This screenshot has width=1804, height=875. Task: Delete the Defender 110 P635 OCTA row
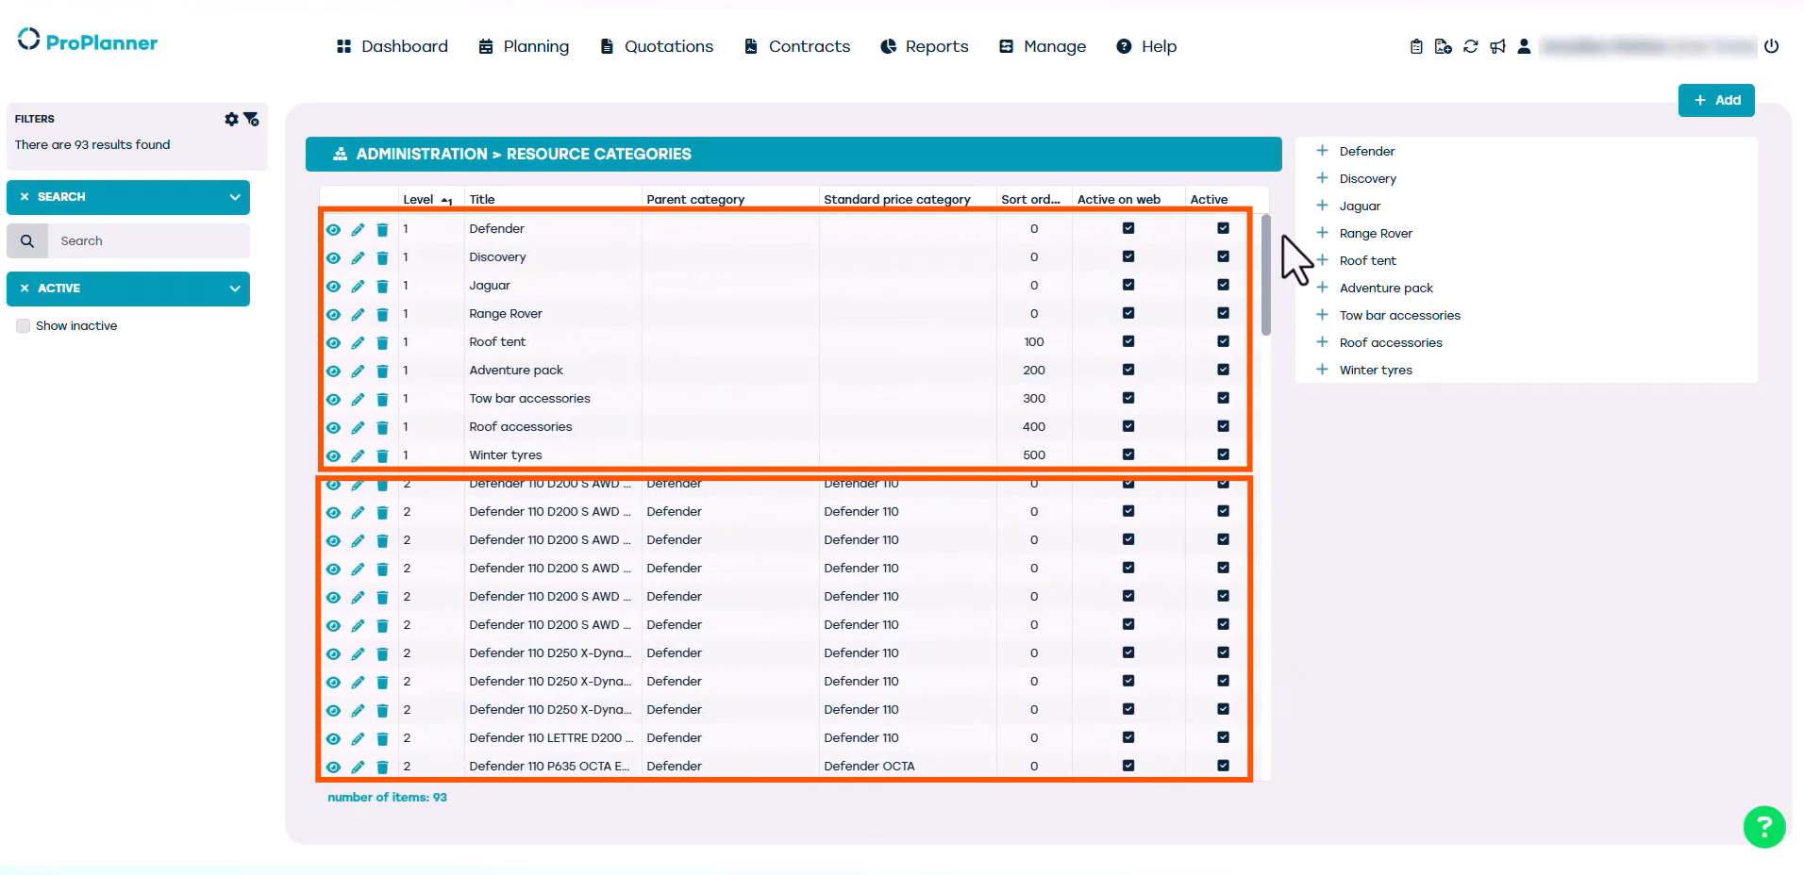coord(382,768)
